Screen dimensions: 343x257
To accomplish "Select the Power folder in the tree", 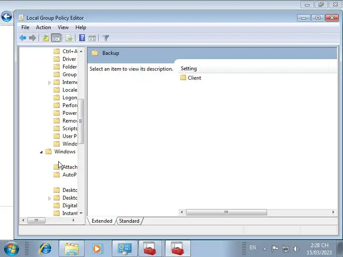I will pos(66,113).
